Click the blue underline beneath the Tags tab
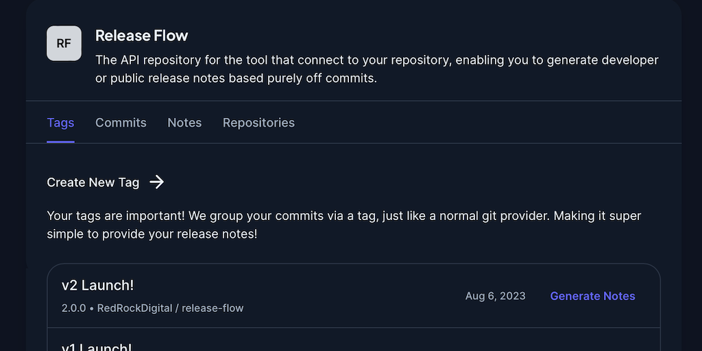This screenshot has width=702, height=351. point(60,142)
